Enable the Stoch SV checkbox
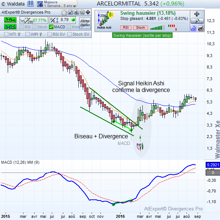The width and height of the screenshot is (220, 220). (70, 34)
